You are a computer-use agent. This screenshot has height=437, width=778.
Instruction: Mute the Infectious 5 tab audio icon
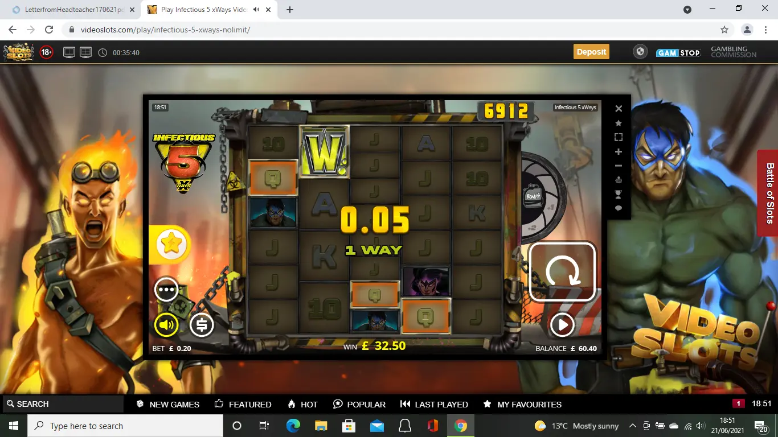256,10
